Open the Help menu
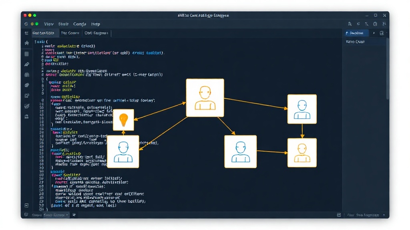The width and height of the screenshot is (410, 230). tap(95, 24)
